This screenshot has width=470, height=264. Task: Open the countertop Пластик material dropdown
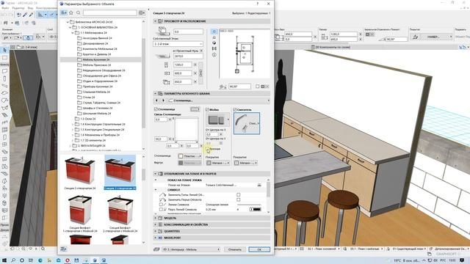coord(189,156)
